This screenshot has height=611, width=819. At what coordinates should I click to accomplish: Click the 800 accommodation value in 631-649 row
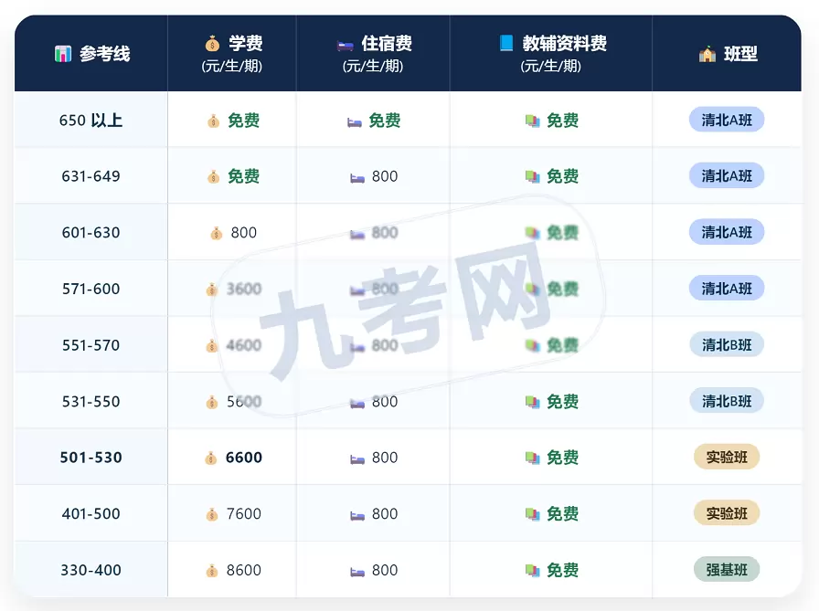click(x=385, y=176)
